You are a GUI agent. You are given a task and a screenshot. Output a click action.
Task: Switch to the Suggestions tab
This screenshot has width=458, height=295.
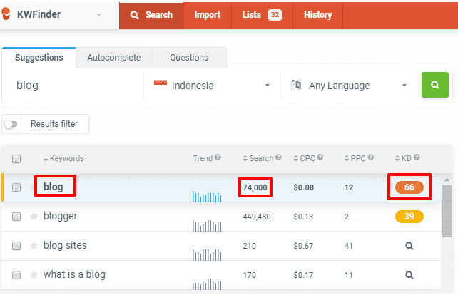(x=39, y=58)
